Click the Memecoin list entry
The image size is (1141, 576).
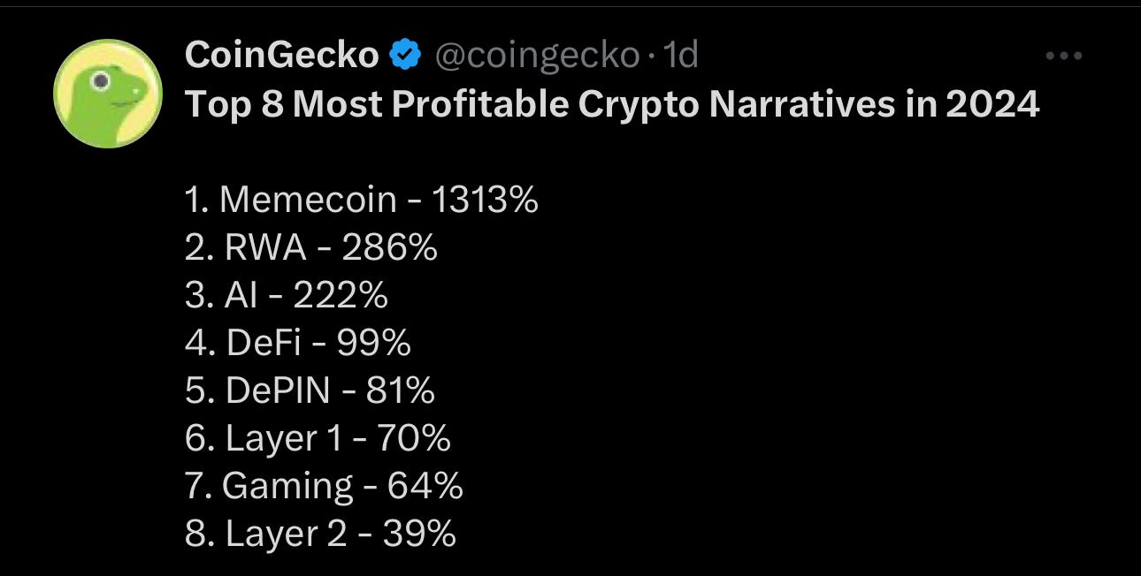pos(362,200)
